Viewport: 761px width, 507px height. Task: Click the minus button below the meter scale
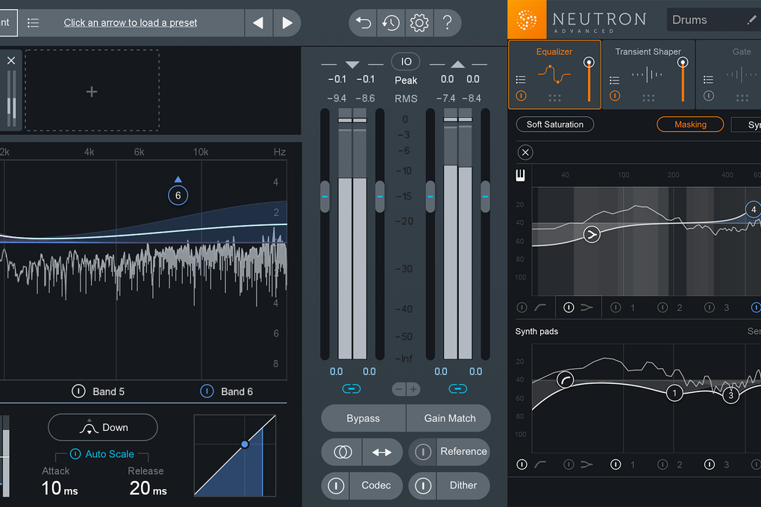(x=399, y=389)
